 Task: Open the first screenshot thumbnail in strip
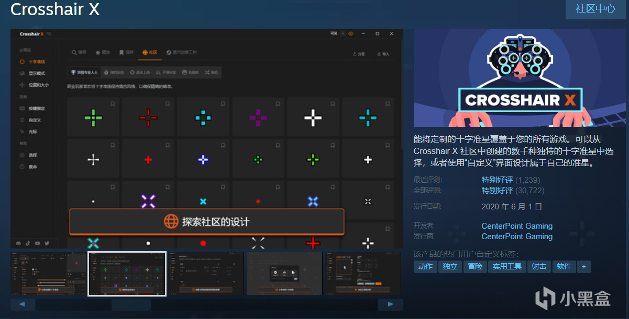click(48, 274)
